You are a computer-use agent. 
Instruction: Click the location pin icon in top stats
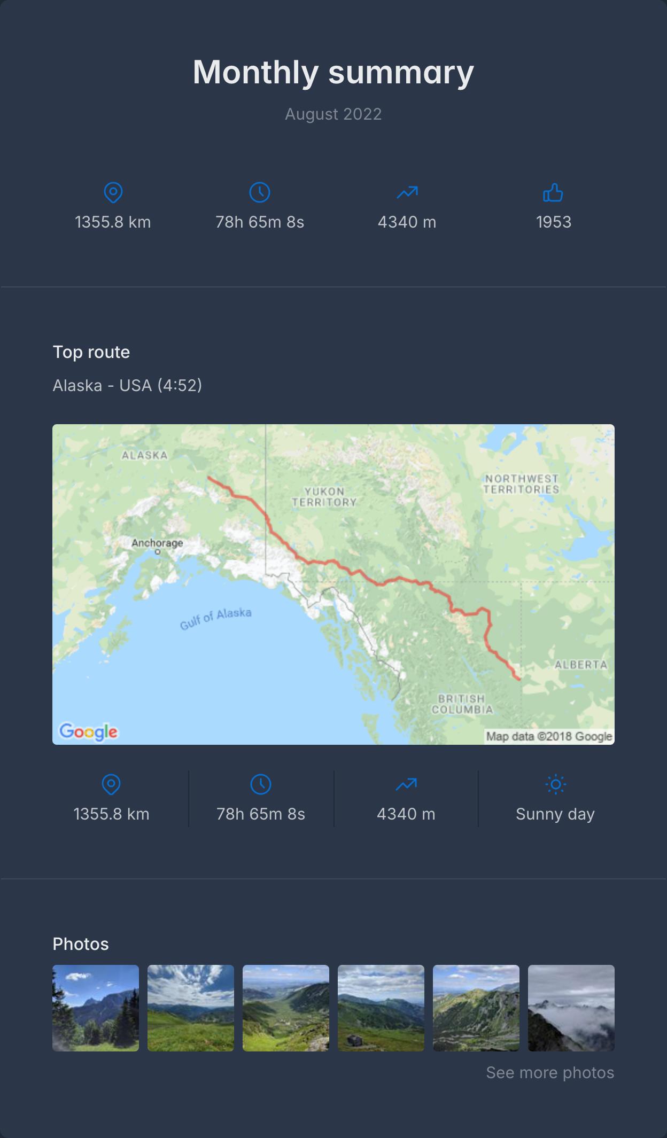[x=113, y=192]
